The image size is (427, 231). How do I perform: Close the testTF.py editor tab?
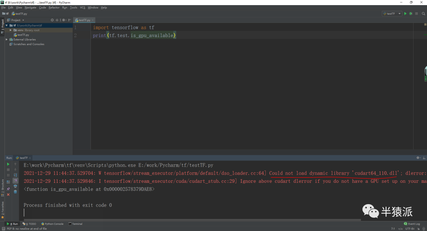(93, 20)
